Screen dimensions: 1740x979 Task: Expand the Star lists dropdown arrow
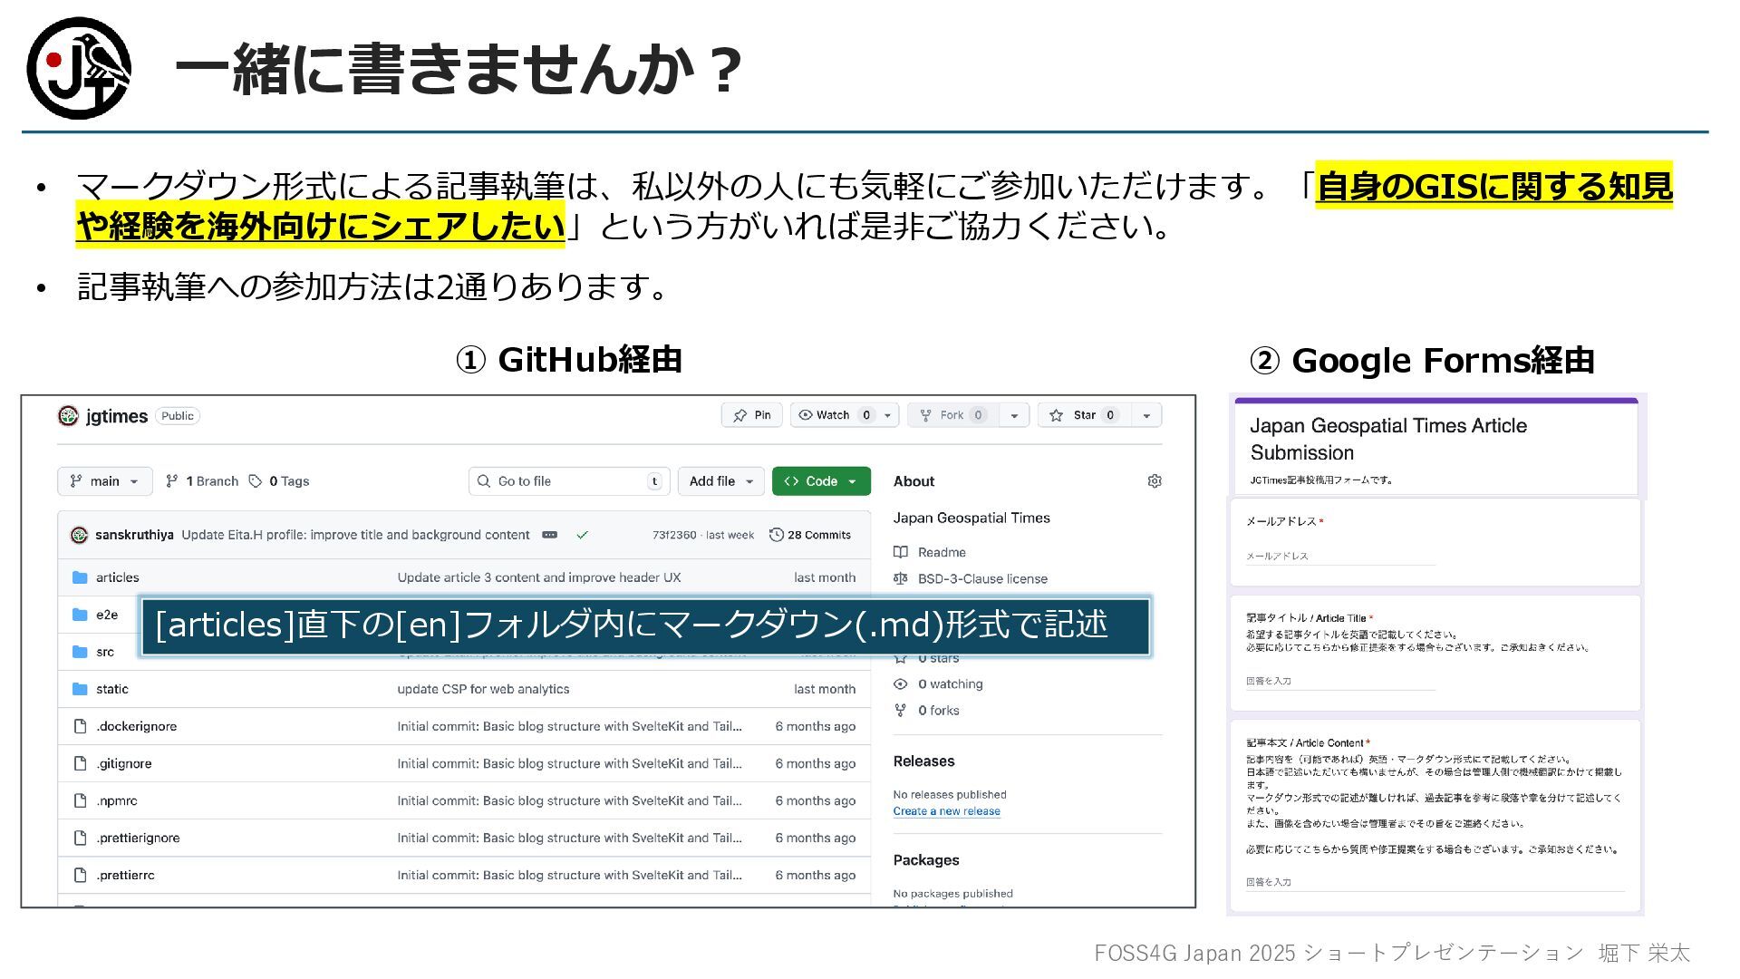click(x=1146, y=415)
